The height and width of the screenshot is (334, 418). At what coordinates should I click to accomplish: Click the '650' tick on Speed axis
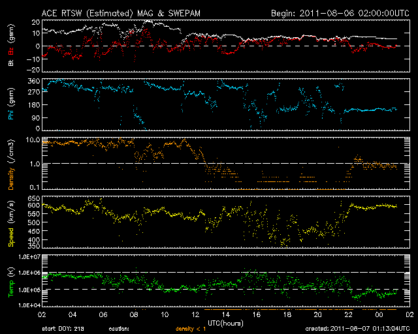[34, 198]
